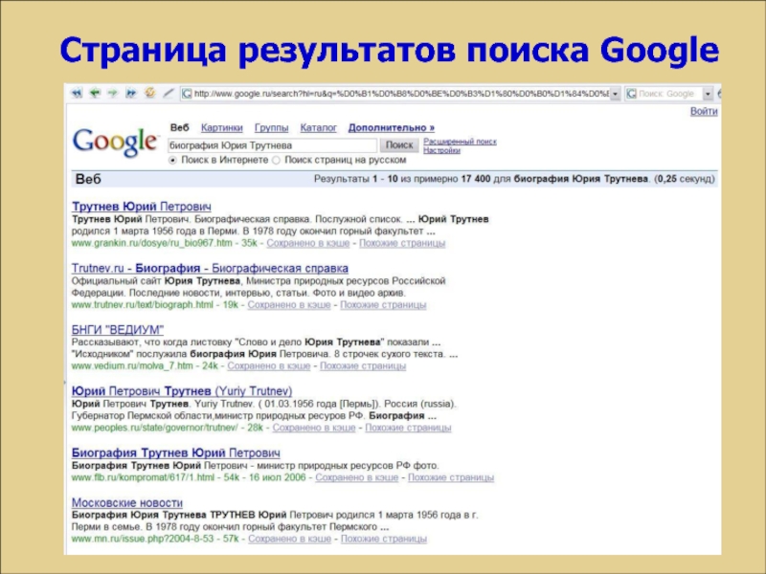Click the Google icon in browser search box

pyautogui.click(x=632, y=93)
